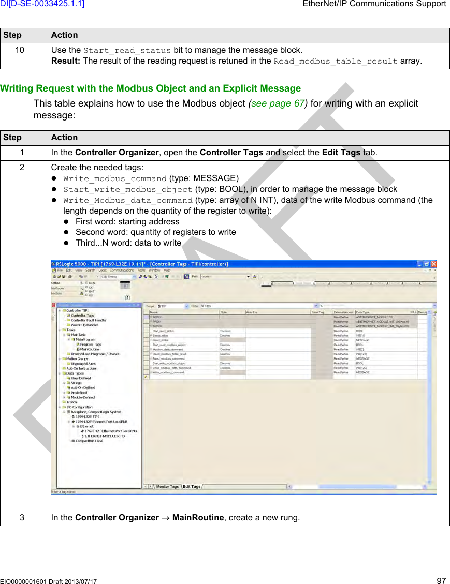Screen dimensions: 450x584
Task: Toggle the I/O status indicator
Action: (x=90, y=296)
